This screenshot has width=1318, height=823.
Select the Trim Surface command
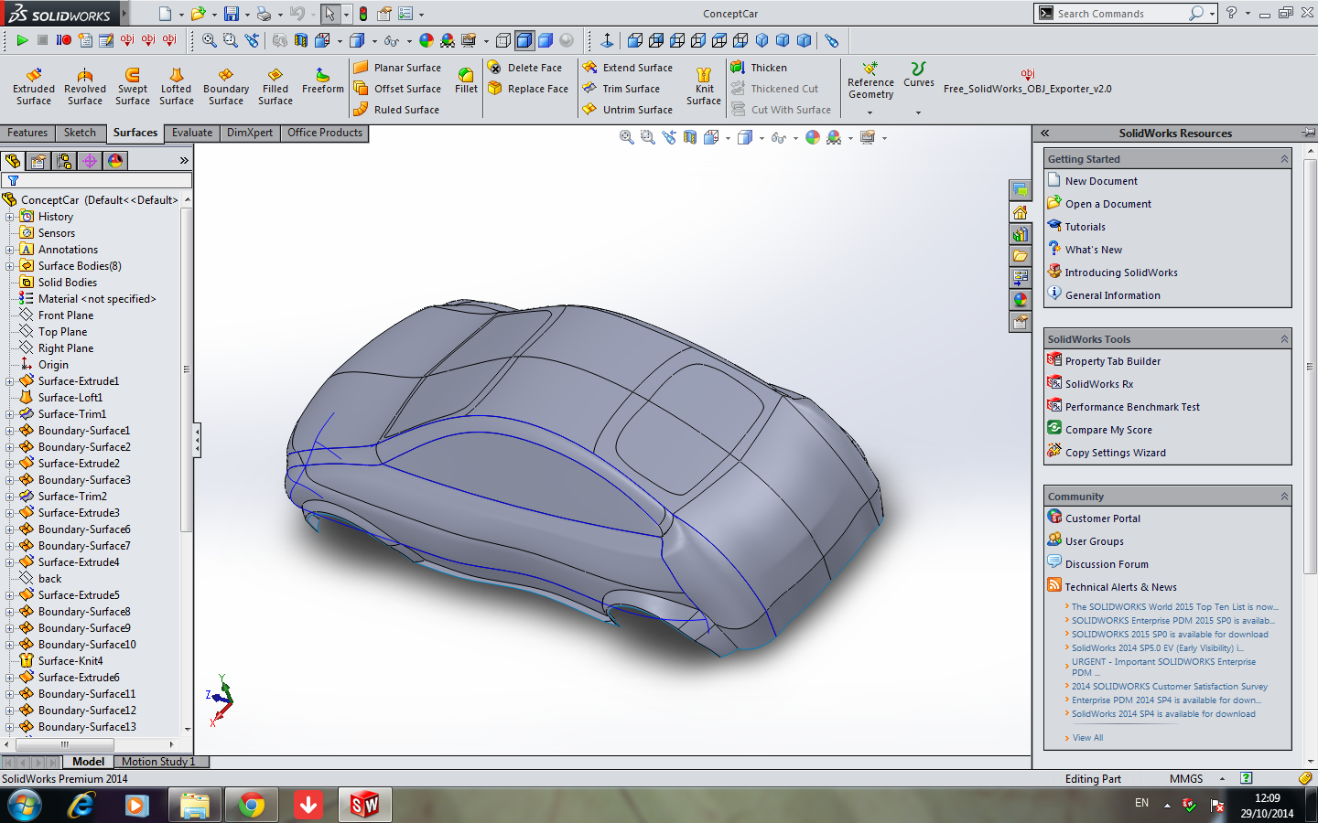tap(621, 89)
